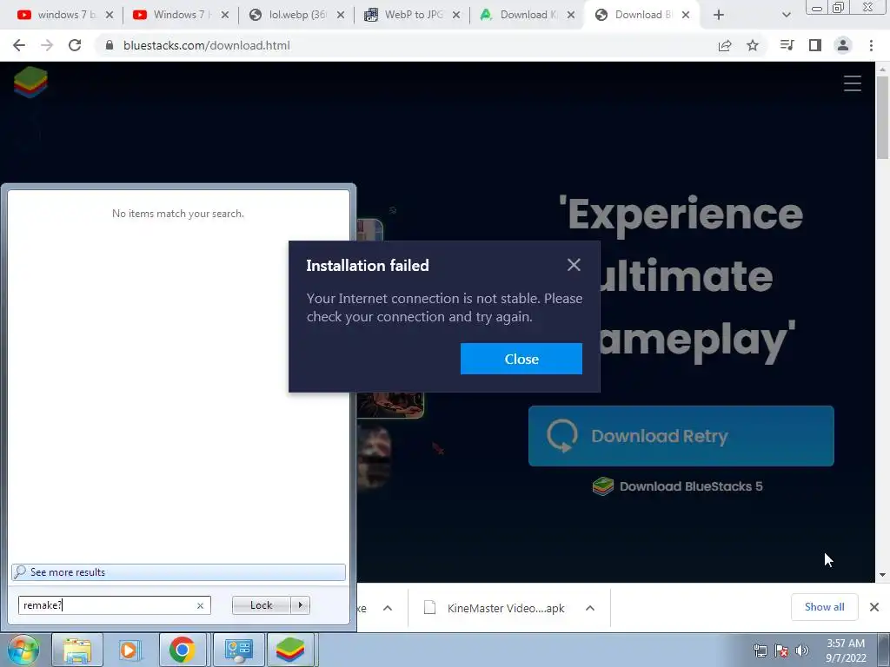
Task: Click the page vertical scrollbar thumb
Action: 882,117
